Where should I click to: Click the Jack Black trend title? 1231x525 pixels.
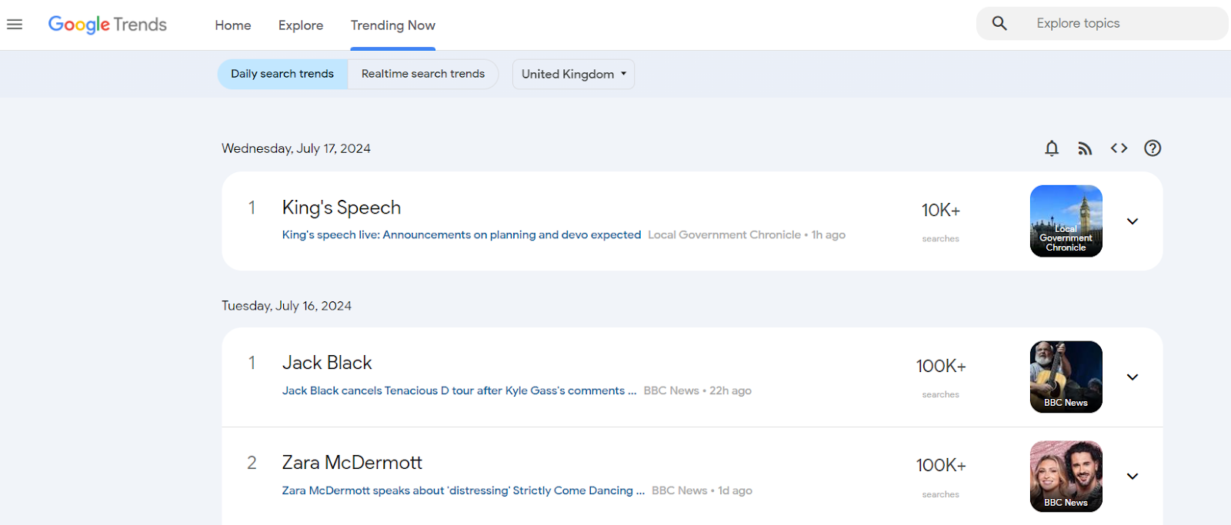(327, 363)
